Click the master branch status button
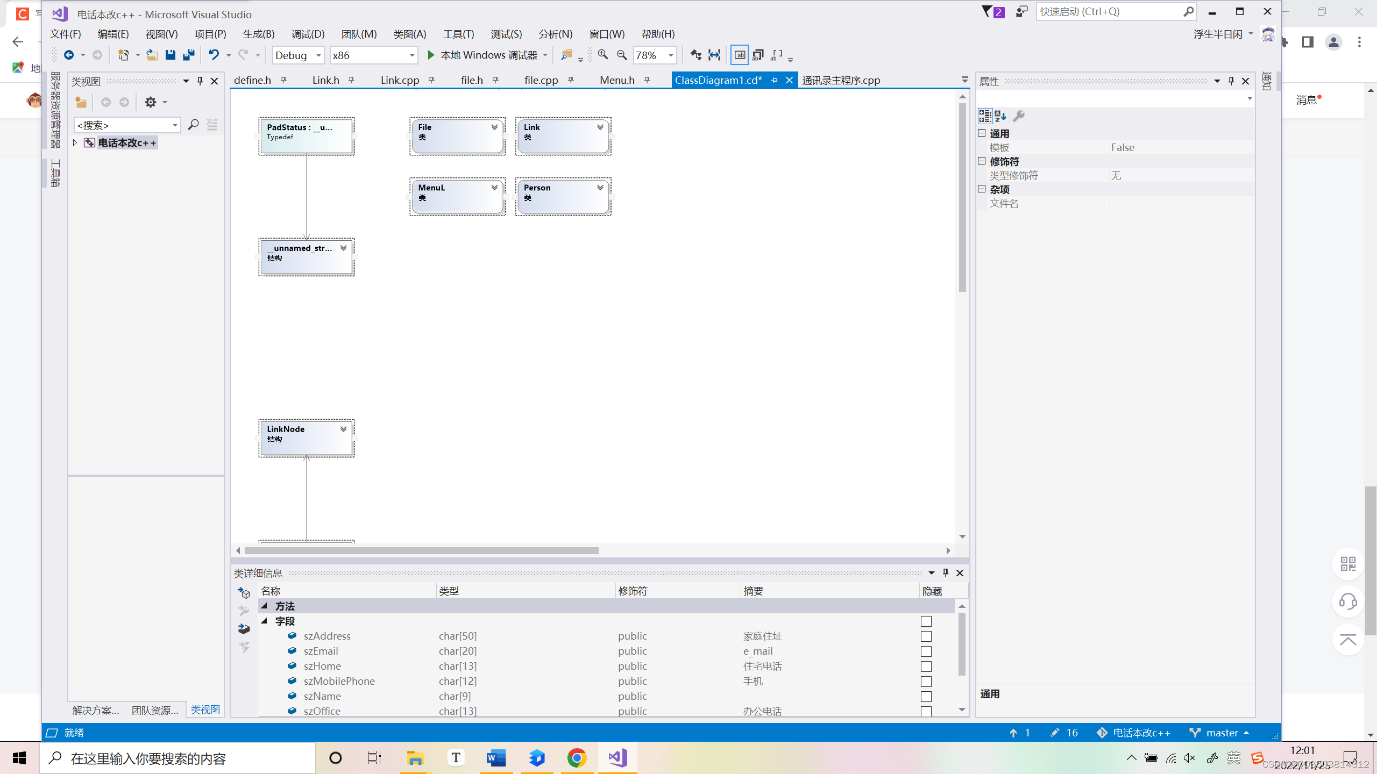1377x774 pixels. click(1220, 733)
